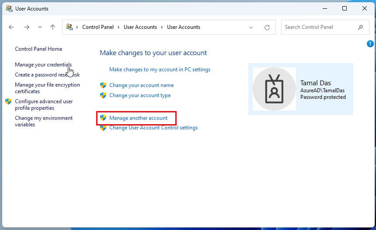Click shield icon beside Manage another account
The width and height of the screenshot is (376, 230).
click(x=103, y=118)
